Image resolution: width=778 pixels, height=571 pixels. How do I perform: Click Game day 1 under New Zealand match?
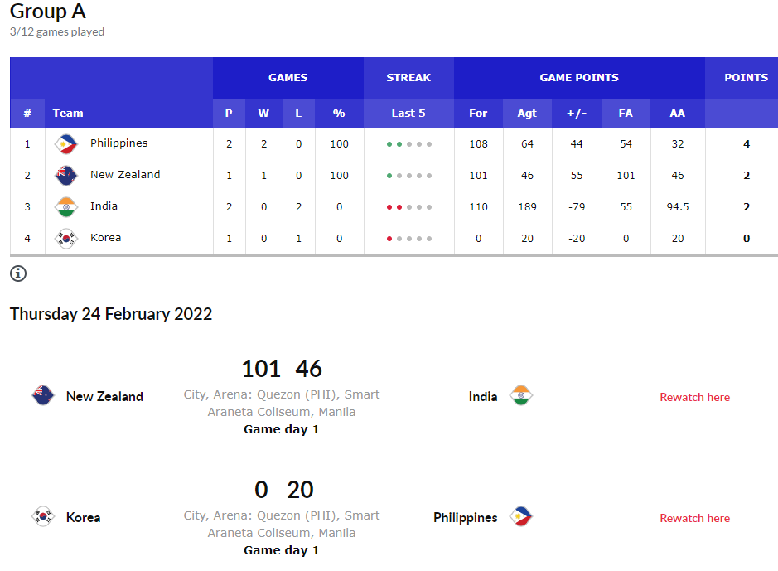[282, 429]
